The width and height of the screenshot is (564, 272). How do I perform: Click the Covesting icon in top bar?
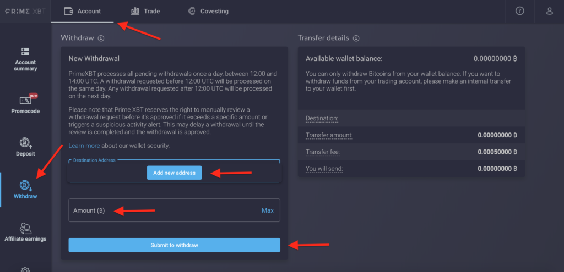(192, 11)
